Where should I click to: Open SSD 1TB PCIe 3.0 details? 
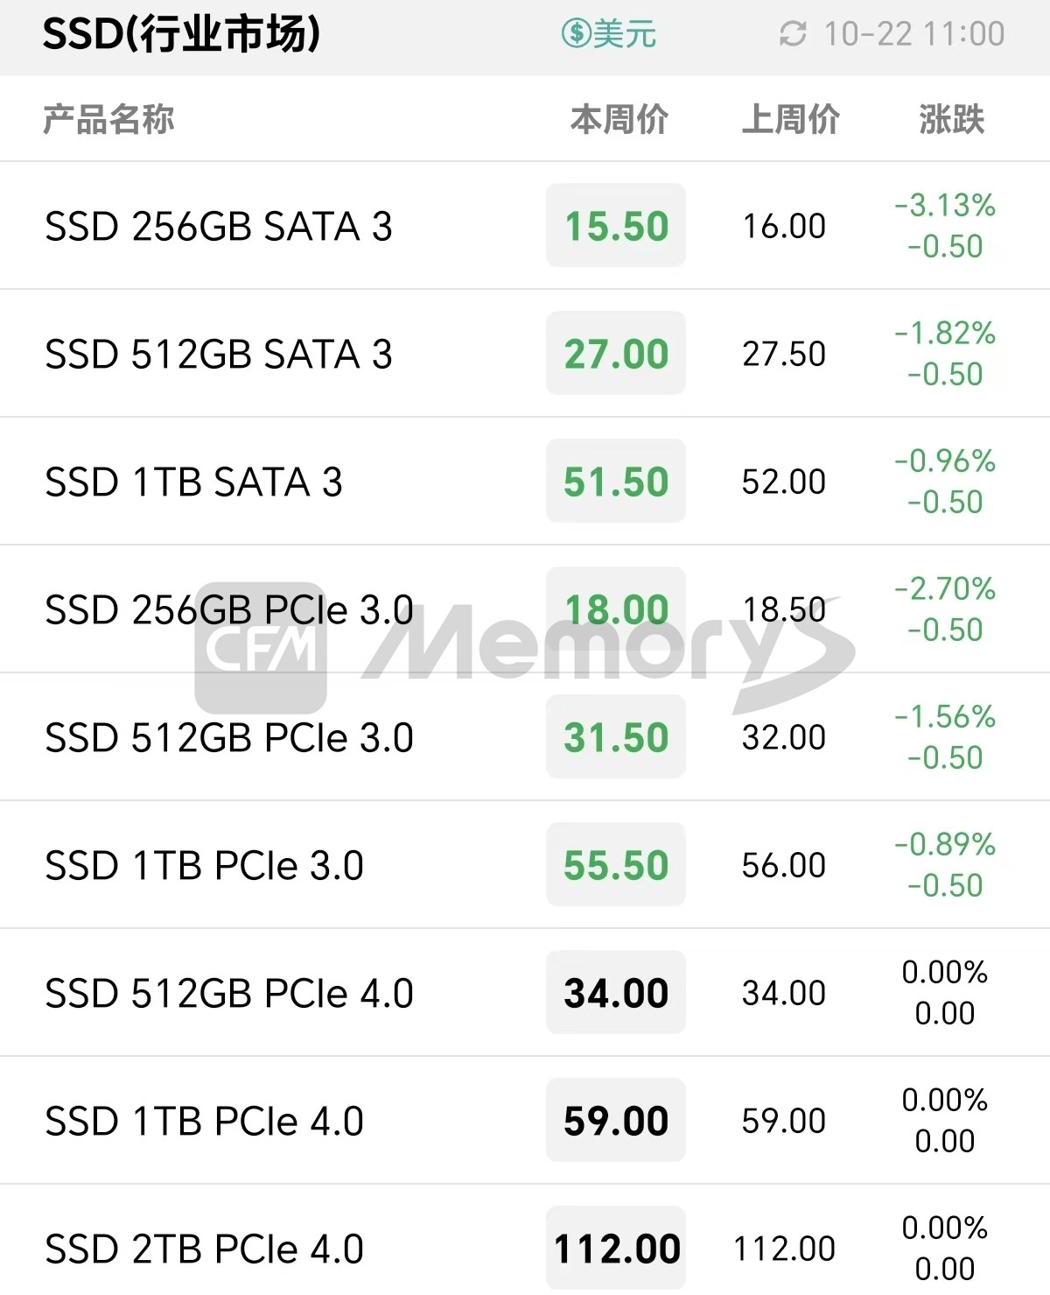[x=525, y=865]
